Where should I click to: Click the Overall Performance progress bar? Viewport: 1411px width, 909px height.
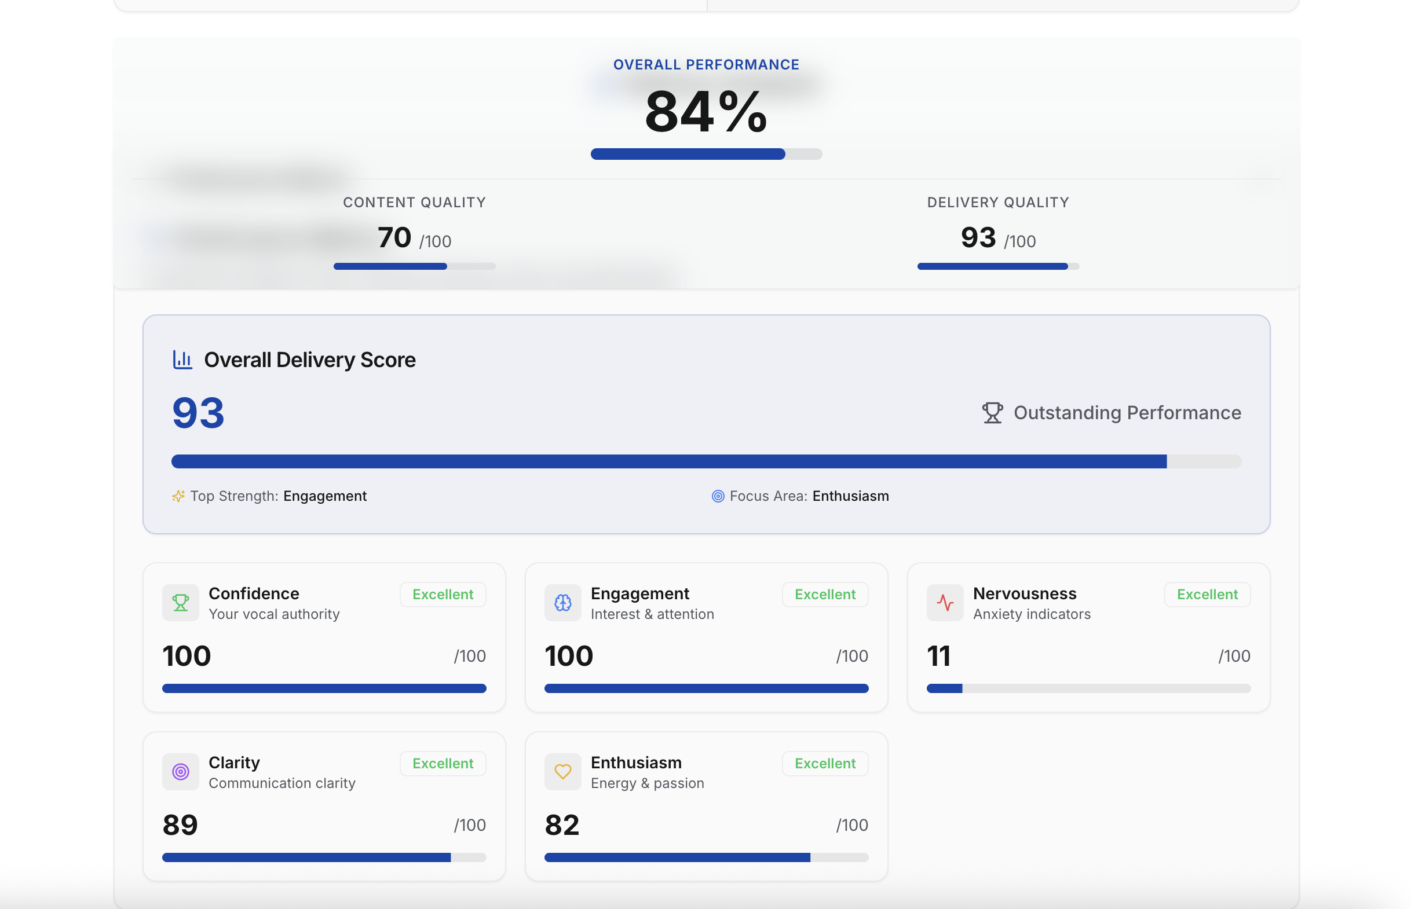[x=706, y=154]
